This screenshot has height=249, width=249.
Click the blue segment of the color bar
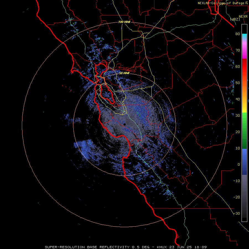(244, 162)
